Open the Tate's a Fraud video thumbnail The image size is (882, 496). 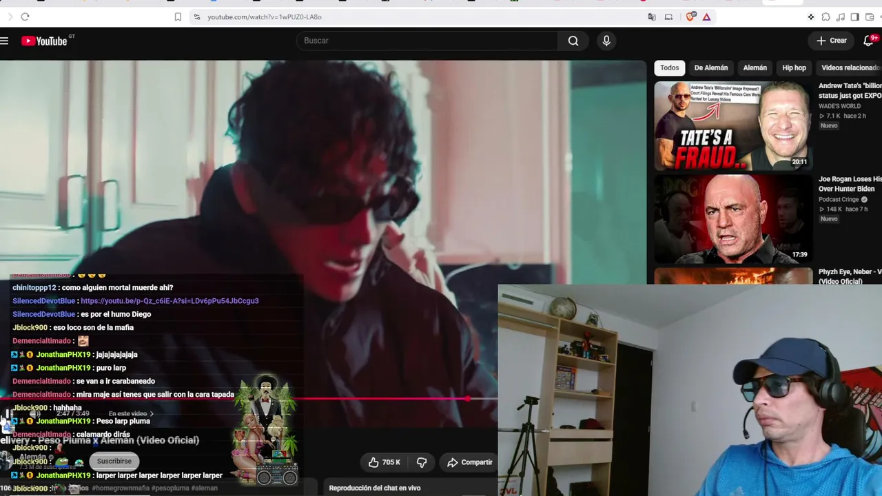pyautogui.click(x=733, y=125)
